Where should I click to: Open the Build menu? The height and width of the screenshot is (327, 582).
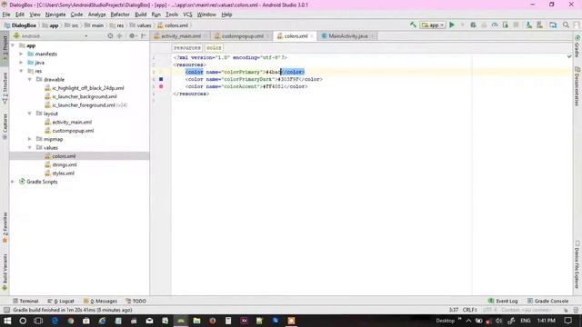pyautogui.click(x=140, y=15)
